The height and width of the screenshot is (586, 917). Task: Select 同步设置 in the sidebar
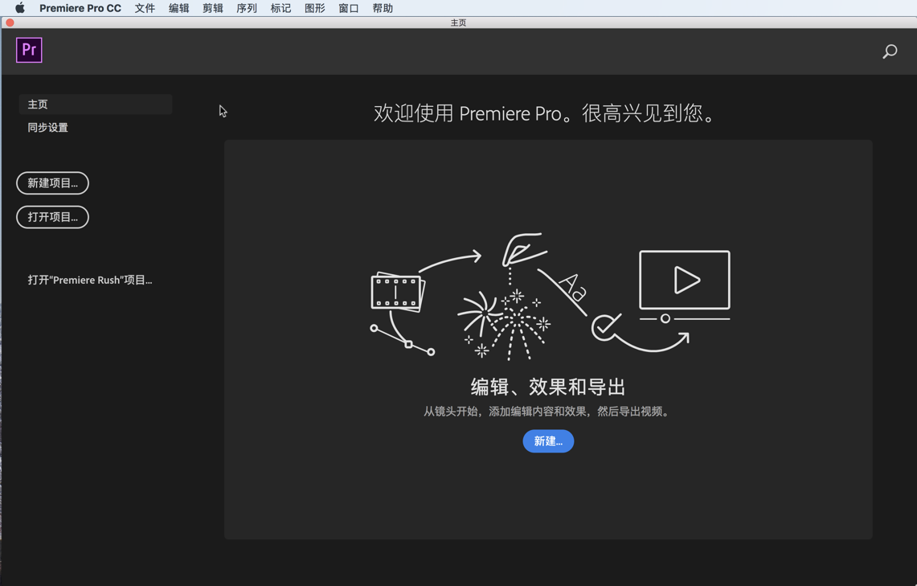48,128
